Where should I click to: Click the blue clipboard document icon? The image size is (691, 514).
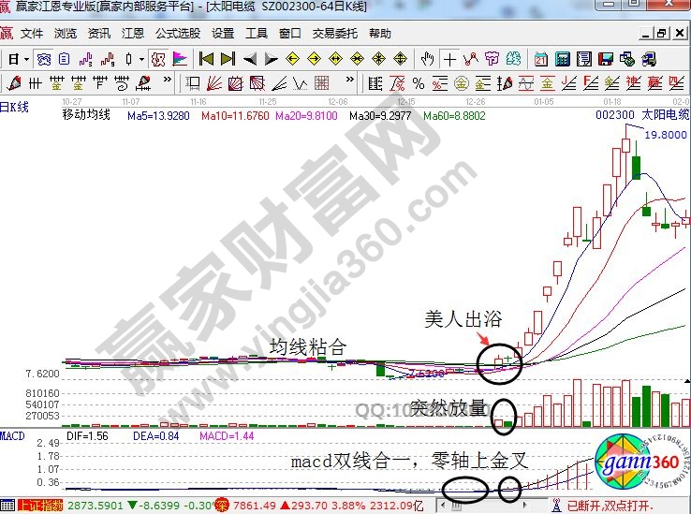tap(65, 59)
